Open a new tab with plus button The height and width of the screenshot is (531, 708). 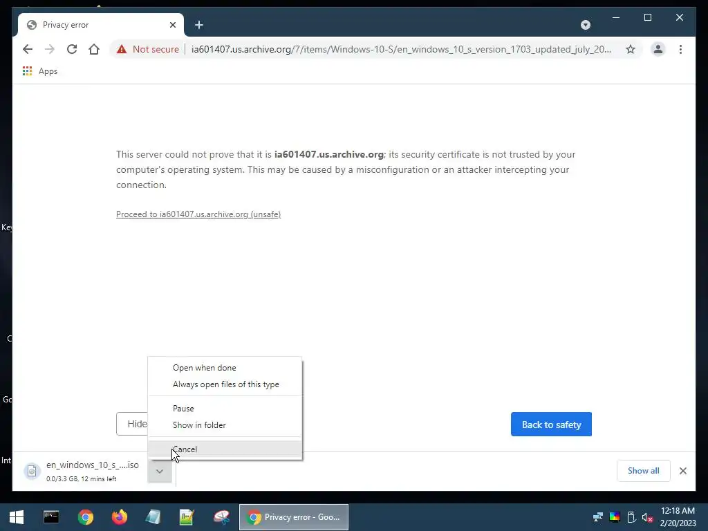tap(198, 25)
